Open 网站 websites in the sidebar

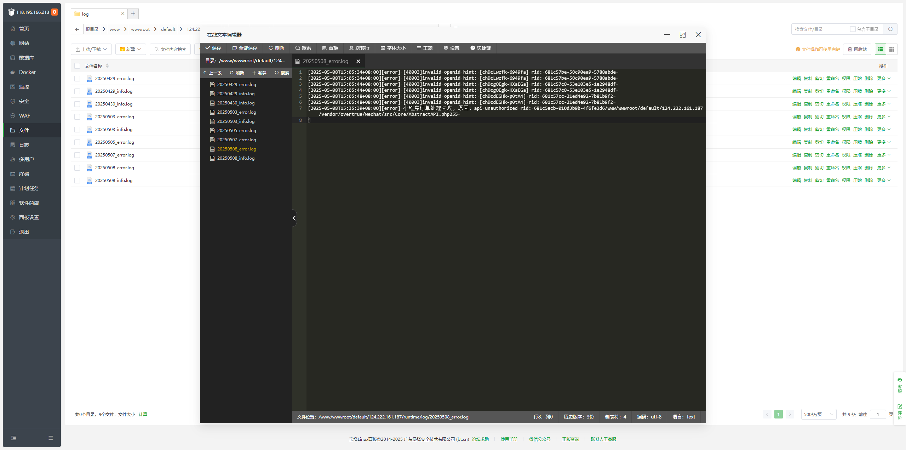click(32, 43)
